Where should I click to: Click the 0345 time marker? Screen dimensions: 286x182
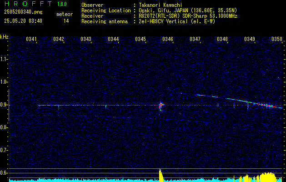pyautogui.click(x=140, y=39)
